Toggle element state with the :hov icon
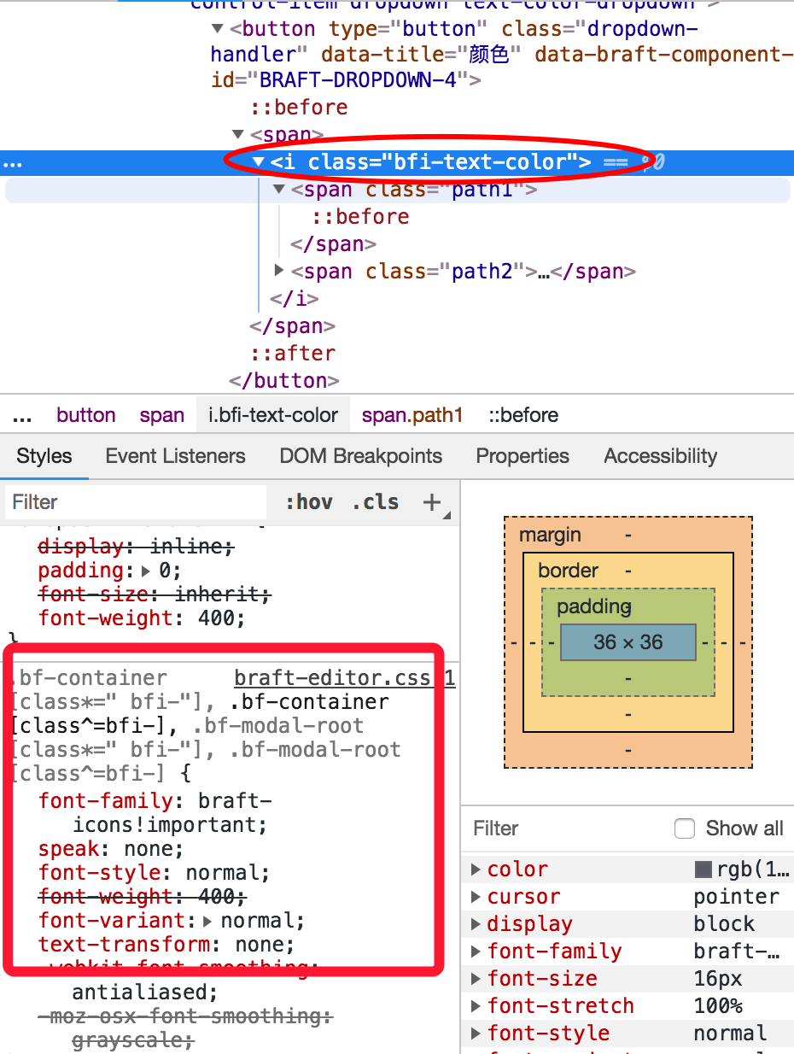 pos(310,501)
